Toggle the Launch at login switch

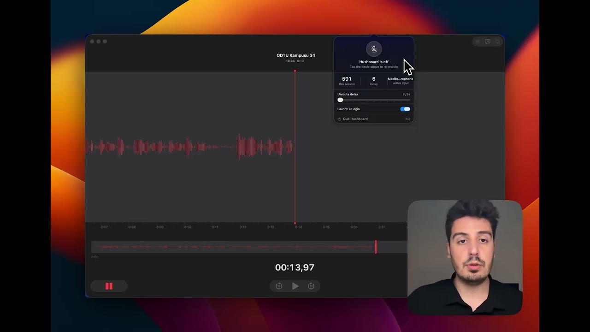pos(405,109)
